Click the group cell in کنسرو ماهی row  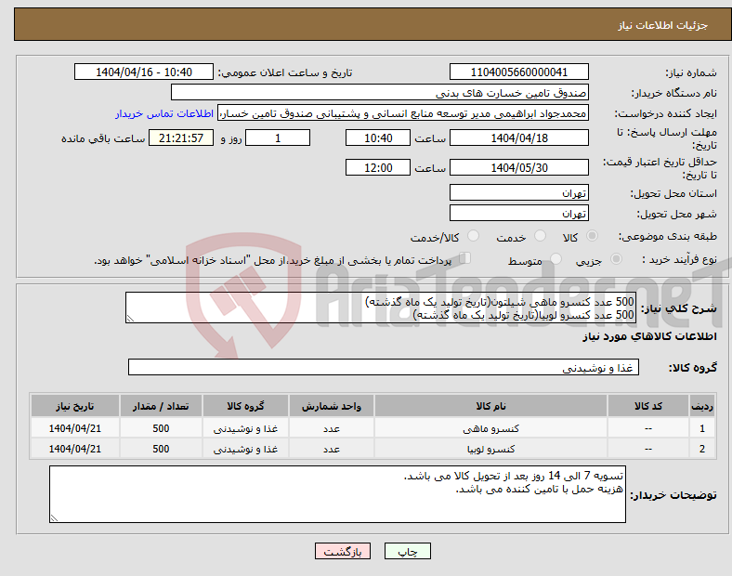coord(245,428)
